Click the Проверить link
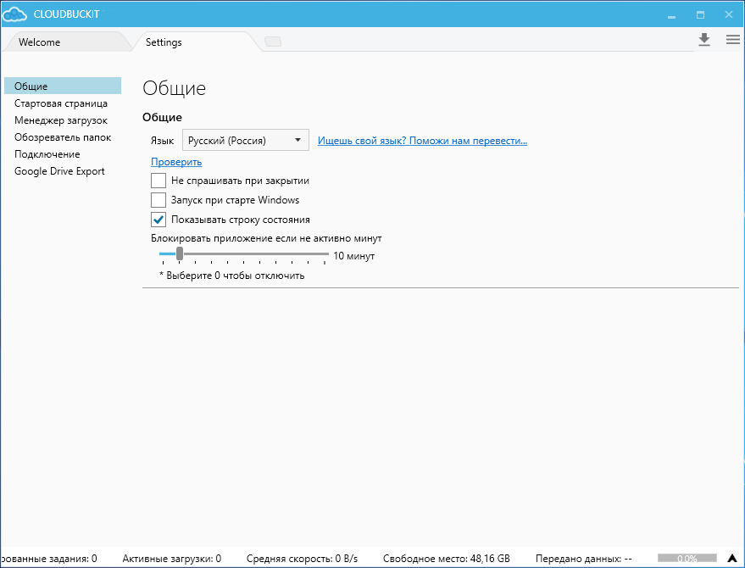 click(x=176, y=162)
